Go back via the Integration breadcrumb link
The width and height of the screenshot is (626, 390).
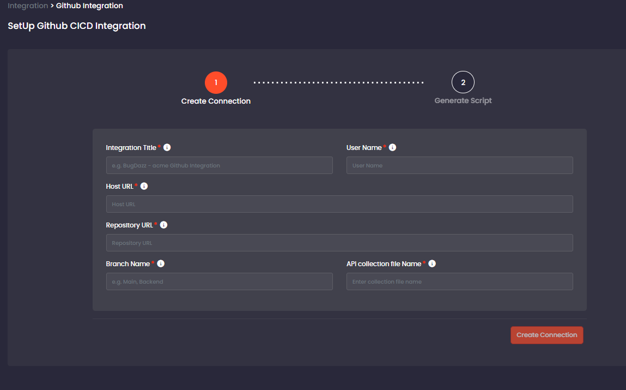click(x=28, y=5)
